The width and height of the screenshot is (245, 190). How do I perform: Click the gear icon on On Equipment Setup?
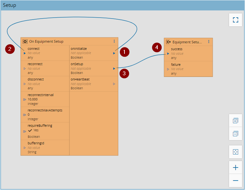click(25, 42)
